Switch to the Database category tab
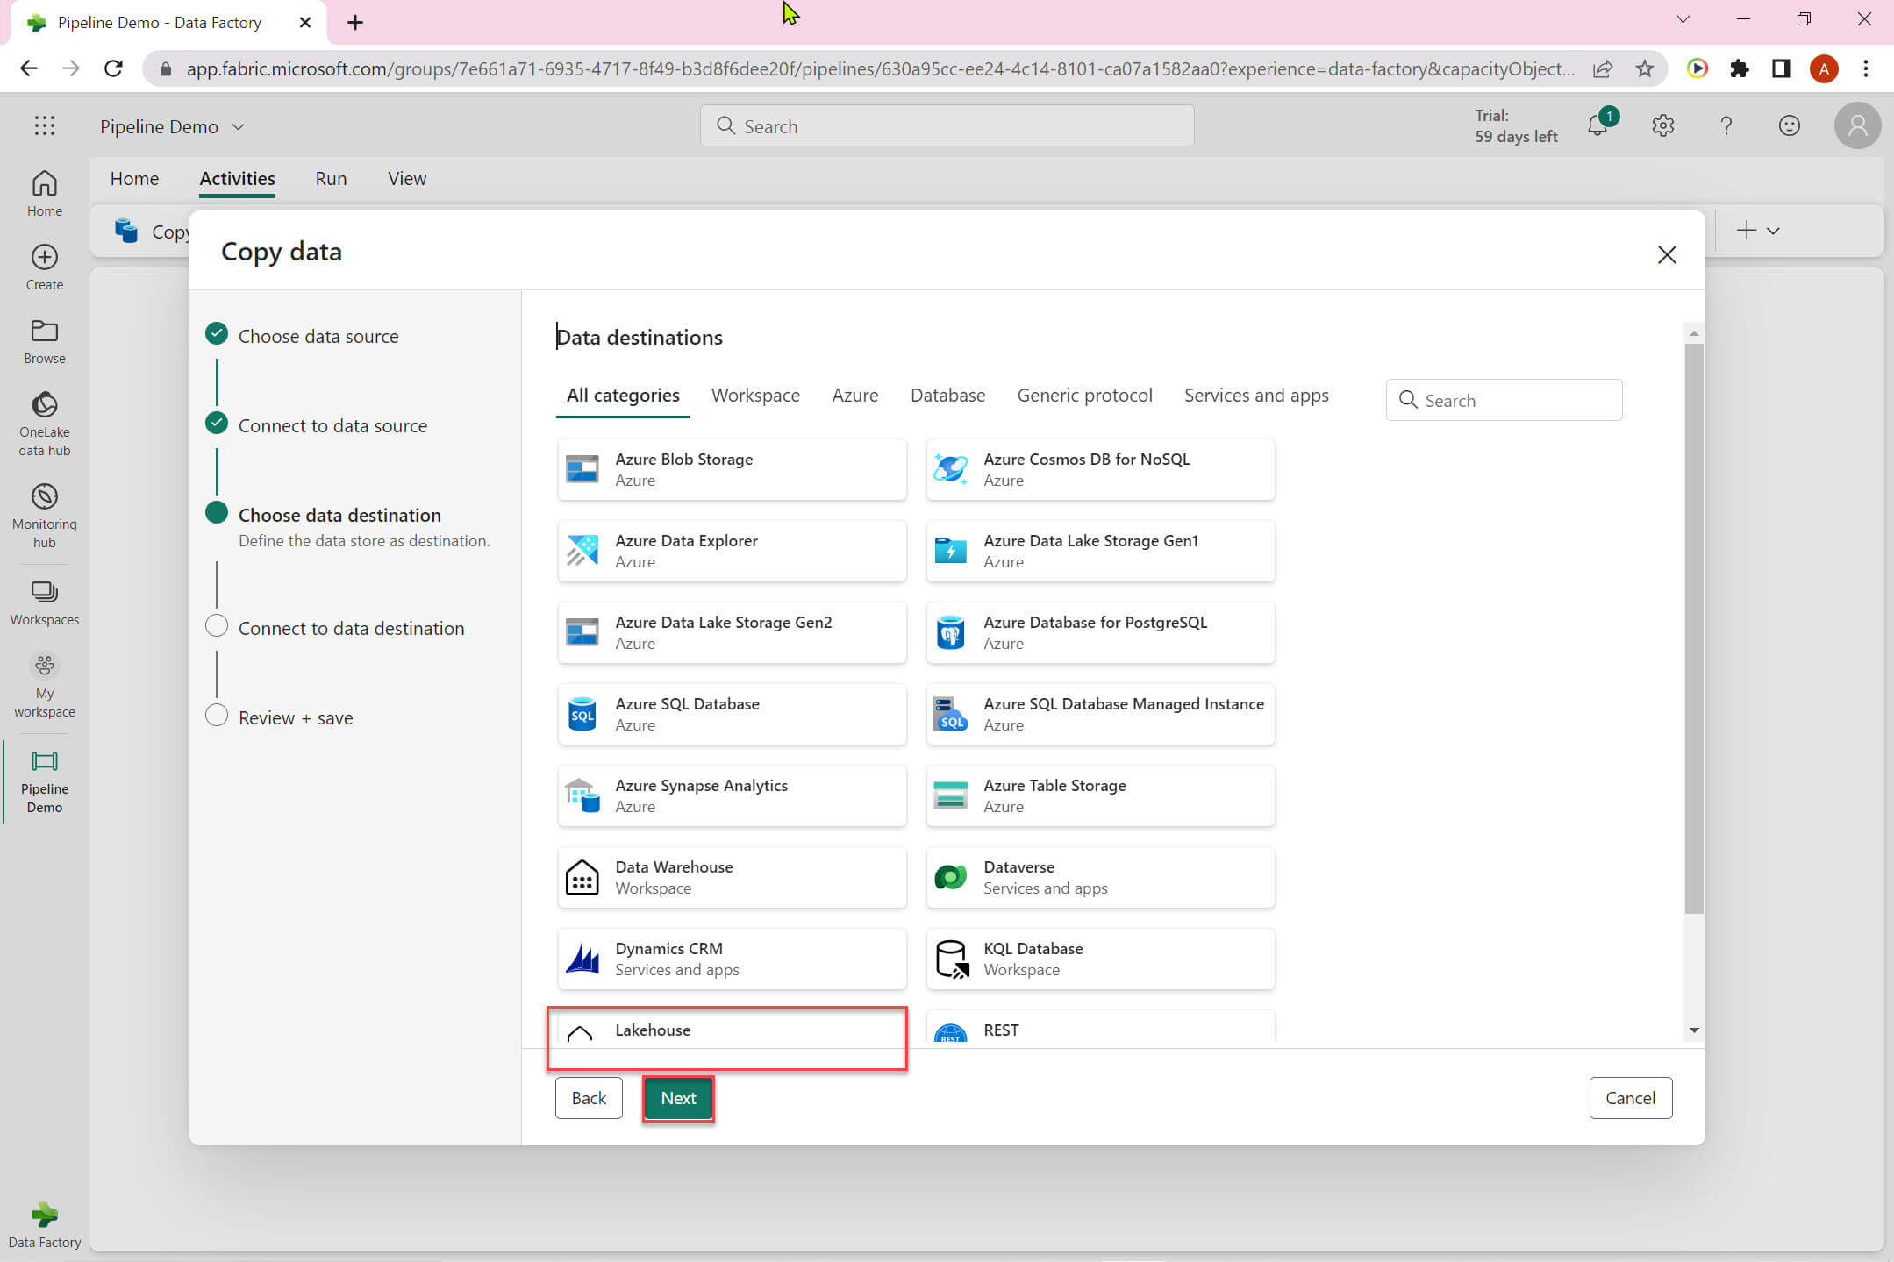The height and width of the screenshot is (1262, 1894). pyautogui.click(x=947, y=396)
